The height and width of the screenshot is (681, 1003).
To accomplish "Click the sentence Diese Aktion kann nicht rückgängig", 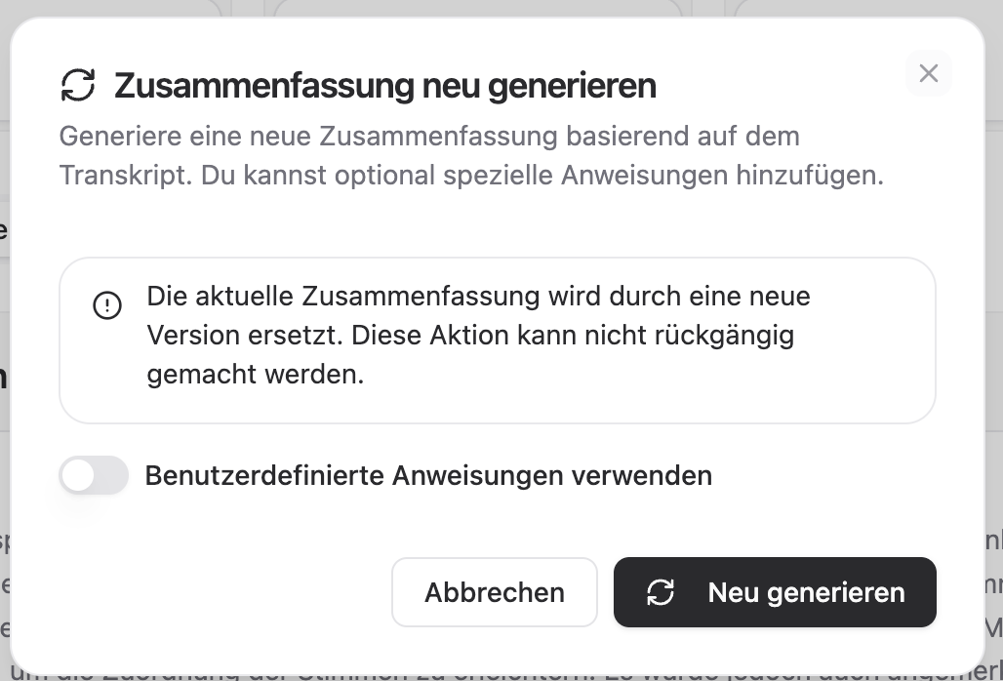I will (573, 335).
